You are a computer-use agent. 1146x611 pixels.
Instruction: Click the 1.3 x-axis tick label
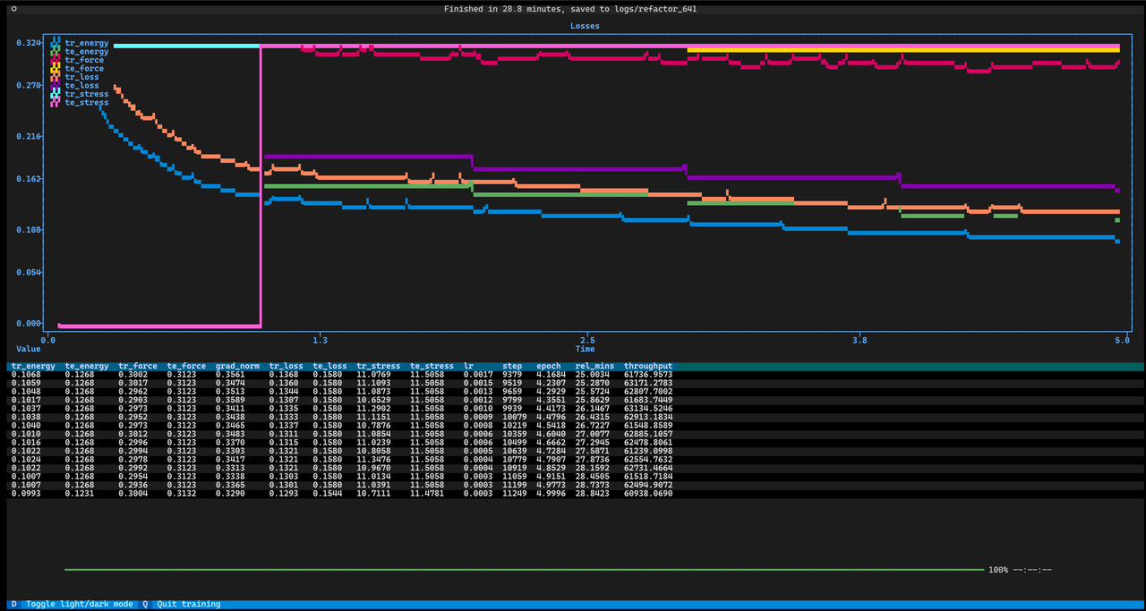[319, 340]
